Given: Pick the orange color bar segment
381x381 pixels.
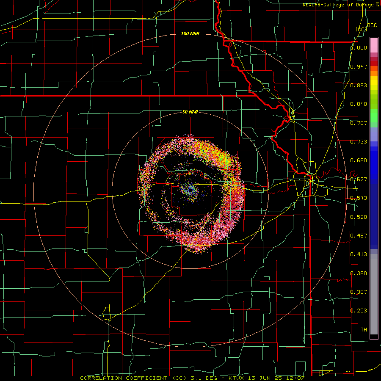Looking at the screenshot, I should [x=374, y=73].
